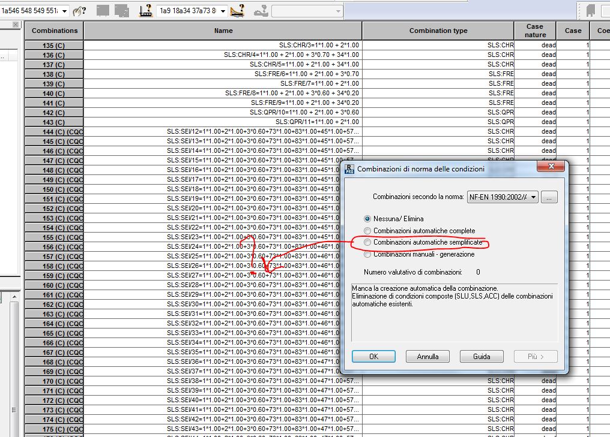Click the grayed icon left of empty dropdown

[261, 11]
